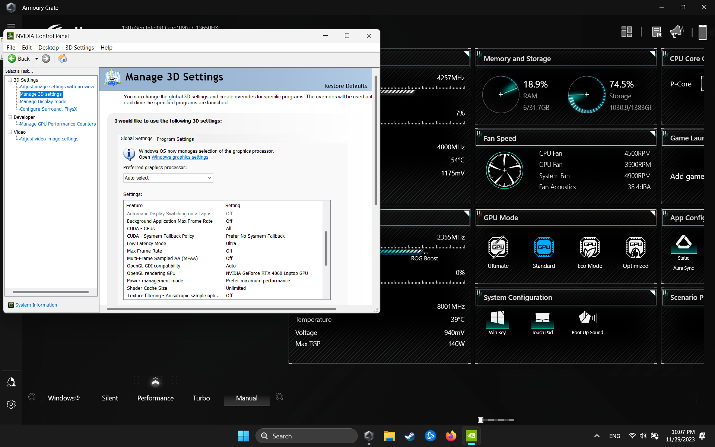Click the announcements megaphone icon
Viewport: 715px width, 447px height.
[x=677, y=32]
